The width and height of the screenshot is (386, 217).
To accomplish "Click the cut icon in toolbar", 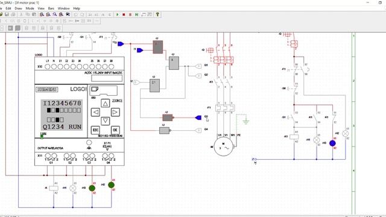I will [x=22, y=14].
